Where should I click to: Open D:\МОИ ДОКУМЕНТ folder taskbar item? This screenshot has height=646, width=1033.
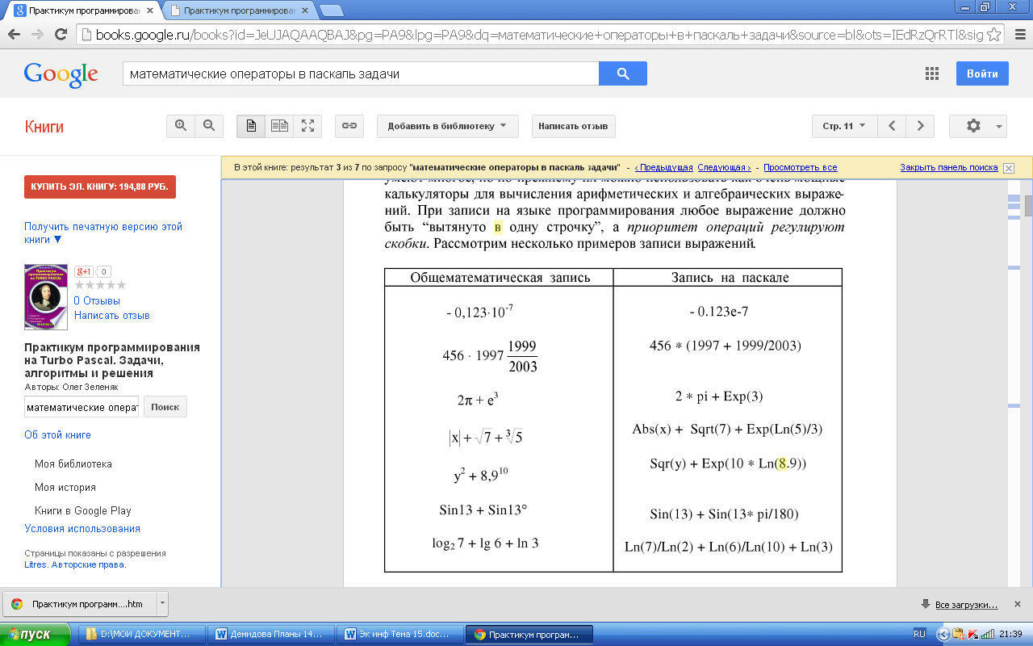tap(143, 634)
